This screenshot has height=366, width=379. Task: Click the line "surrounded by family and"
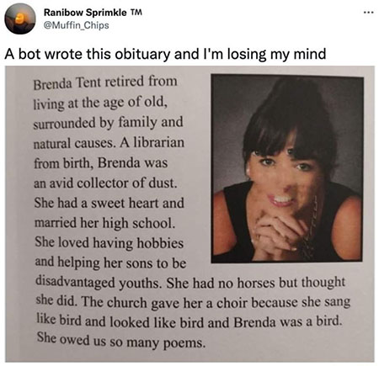[108, 123]
